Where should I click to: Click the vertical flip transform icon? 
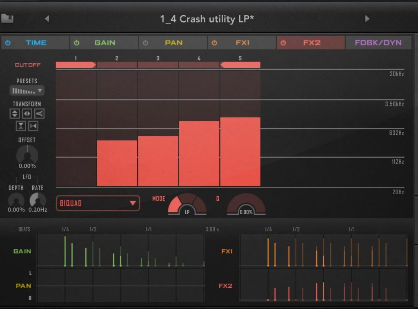tap(15, 113)
